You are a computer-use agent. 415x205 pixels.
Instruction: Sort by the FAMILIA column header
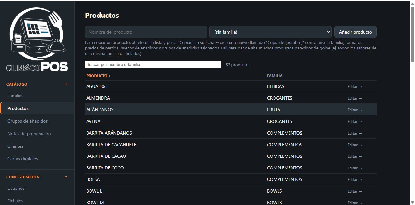pyautogui.click(x=275, y=76)
